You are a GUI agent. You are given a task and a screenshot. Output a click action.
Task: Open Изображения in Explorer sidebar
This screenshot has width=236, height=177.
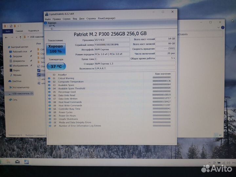(x=19, y=66)
